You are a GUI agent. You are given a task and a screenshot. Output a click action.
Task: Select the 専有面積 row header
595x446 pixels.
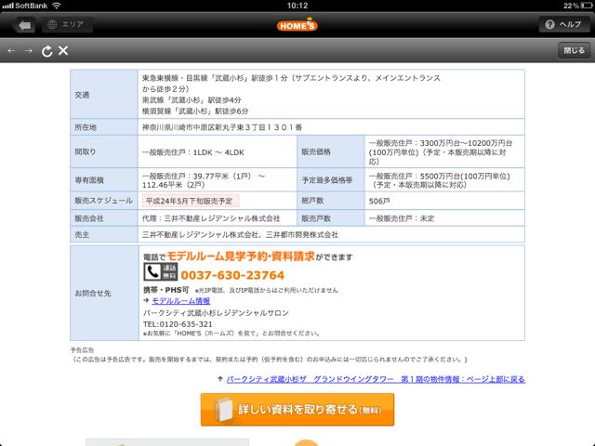click(x=103, y=179)
